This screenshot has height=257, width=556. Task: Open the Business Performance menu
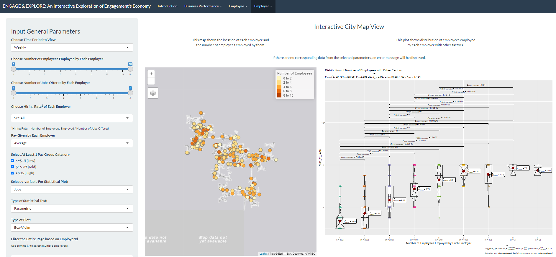[203, 6]
